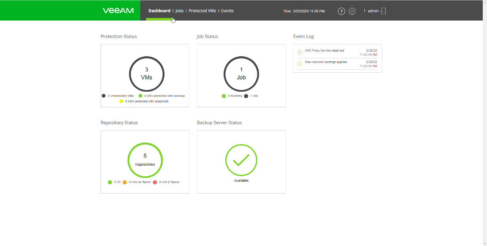Select the Dashboard tab
Screen dimensions: 487x246
(159, 11)
